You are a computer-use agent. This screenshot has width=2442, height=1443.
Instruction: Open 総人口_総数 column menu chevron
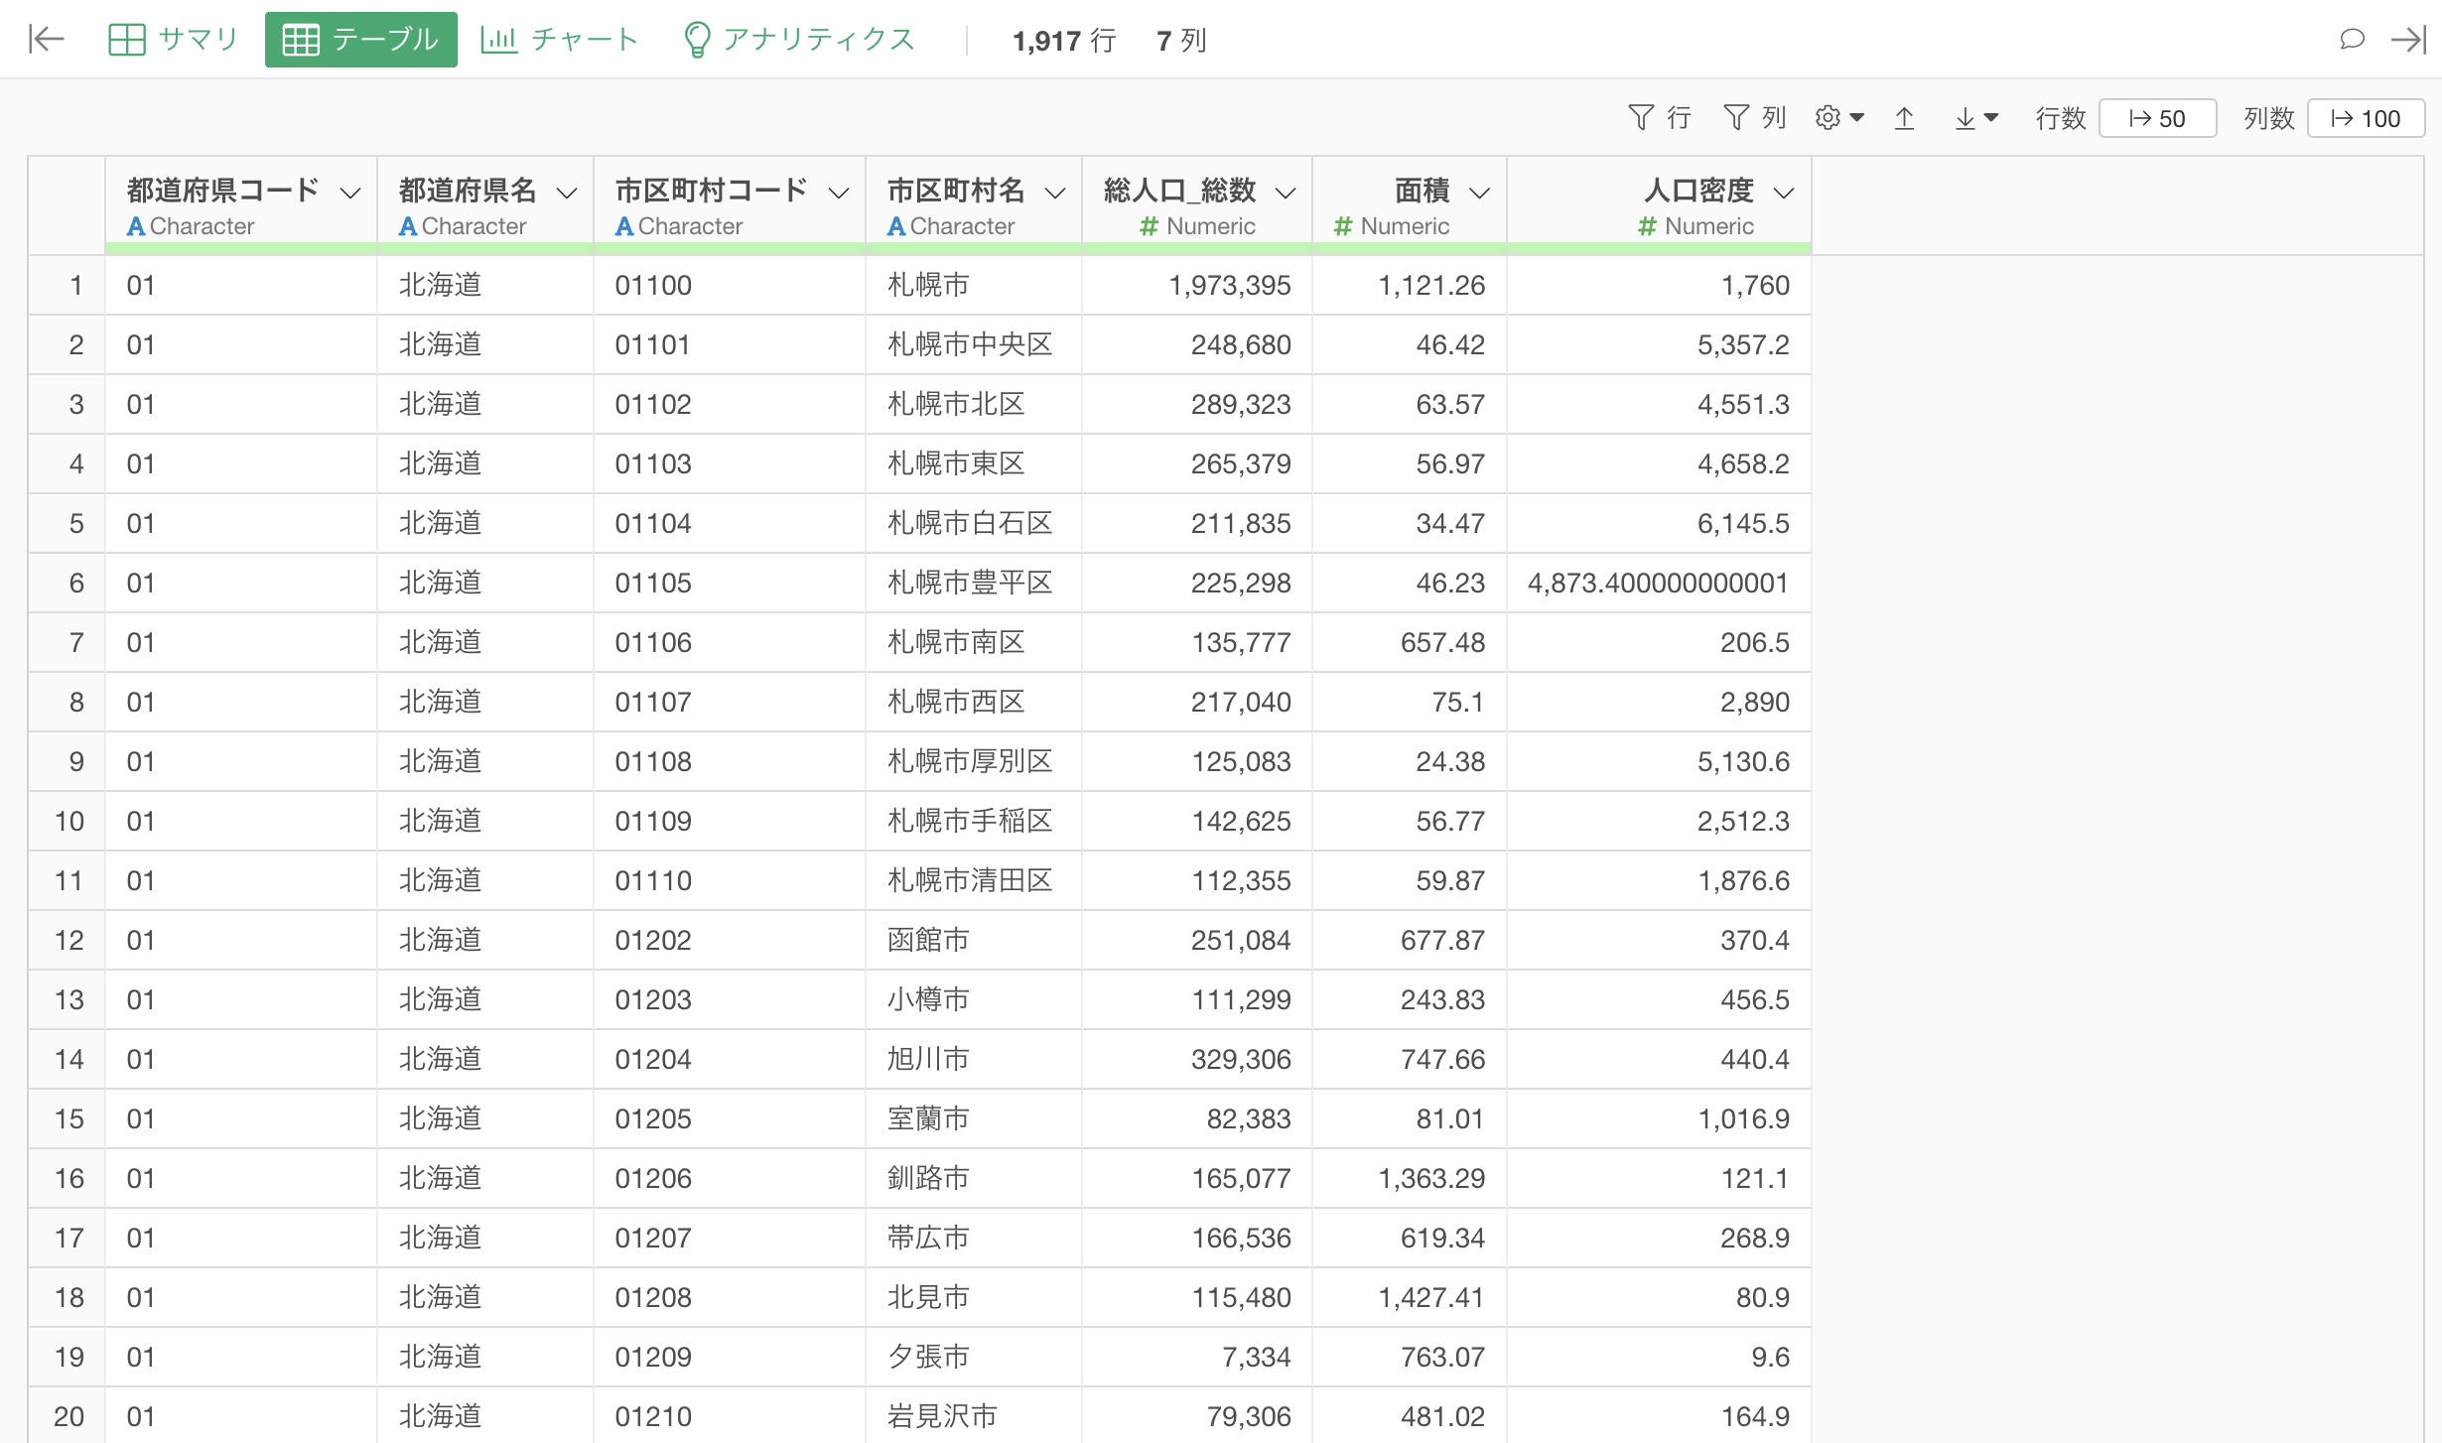[x=1286, y=193]
